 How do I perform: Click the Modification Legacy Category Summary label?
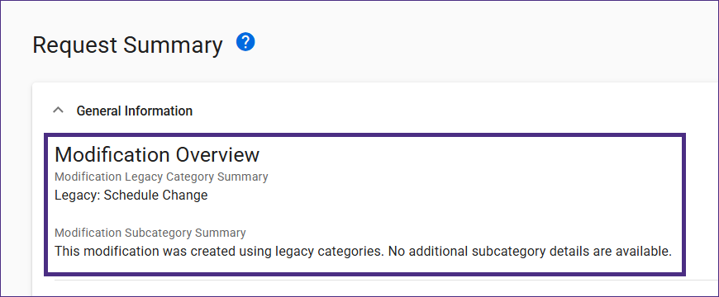tap(161, 177)
